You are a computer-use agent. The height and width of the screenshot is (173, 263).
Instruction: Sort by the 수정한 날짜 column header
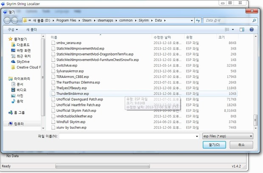click(168, 37)
